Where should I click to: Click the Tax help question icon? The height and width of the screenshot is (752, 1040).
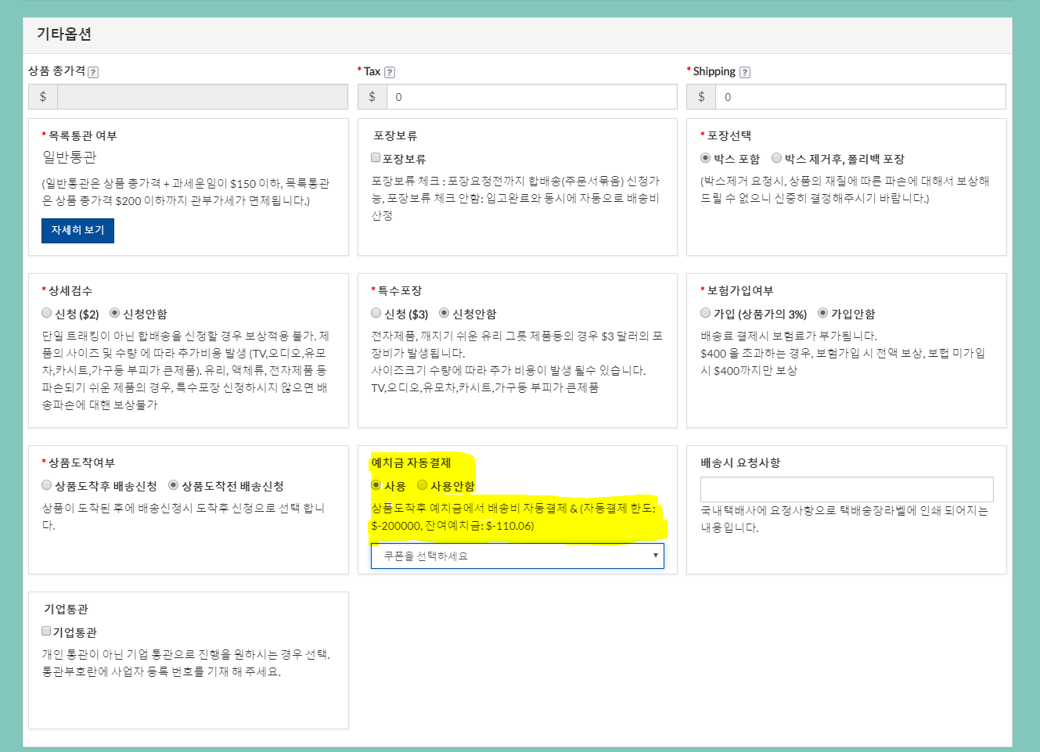pyautogui.click(x=390, y=72)
